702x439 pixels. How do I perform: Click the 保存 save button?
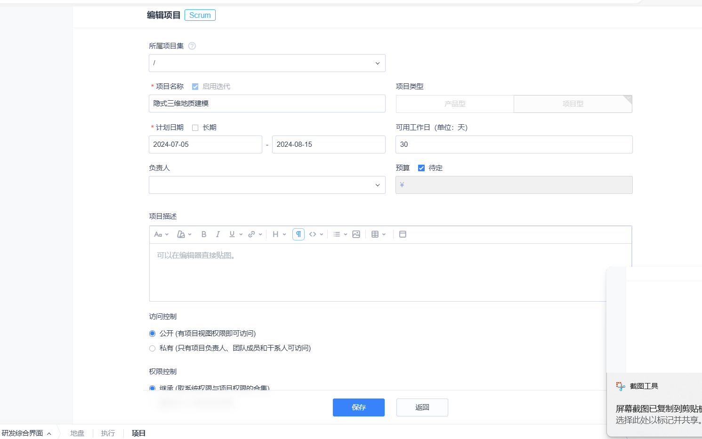(358, 407)
